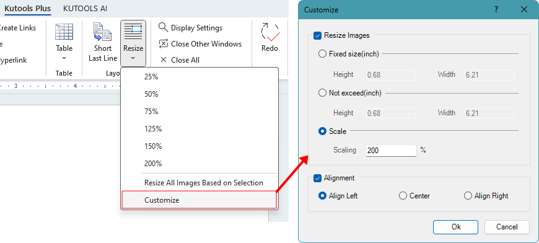
Task: Click the Redo icon
Action: click(x=270, y=32)
